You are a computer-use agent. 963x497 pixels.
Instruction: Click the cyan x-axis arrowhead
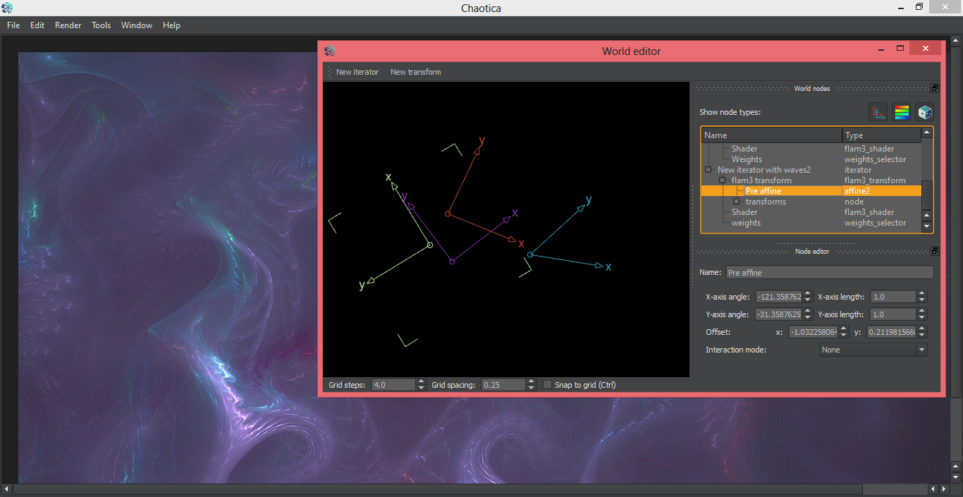[x=599, y=266]
